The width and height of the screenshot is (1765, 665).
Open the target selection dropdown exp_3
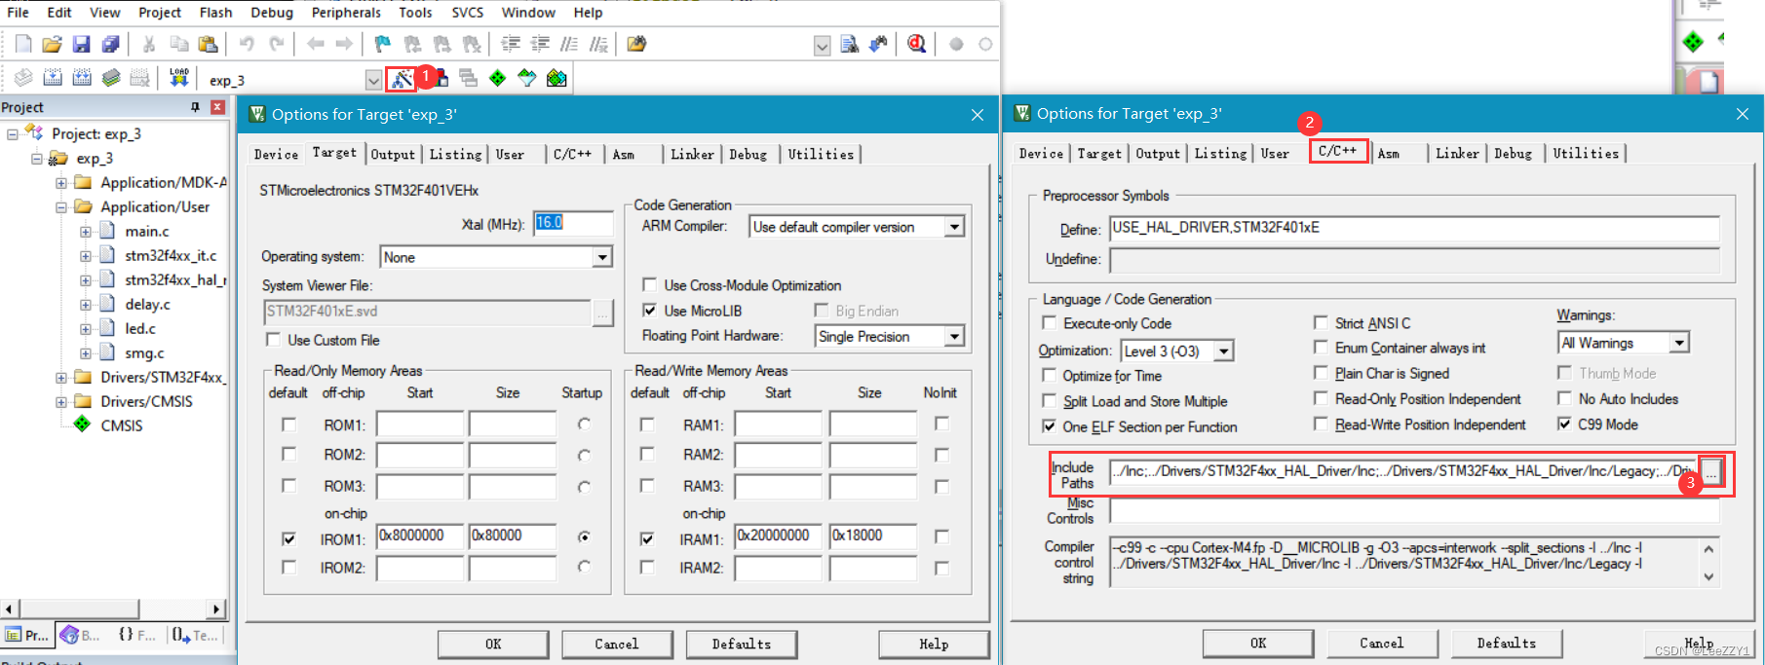coord(373,80)
